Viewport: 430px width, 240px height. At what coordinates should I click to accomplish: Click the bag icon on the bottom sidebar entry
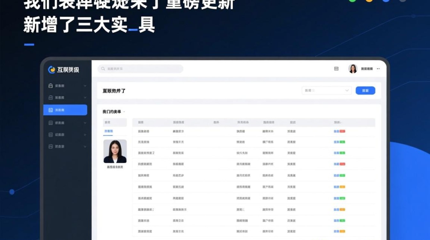50,147
